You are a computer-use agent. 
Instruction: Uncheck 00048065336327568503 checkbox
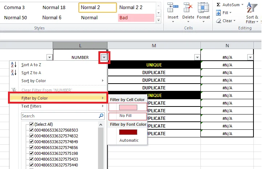click(31, 130)
